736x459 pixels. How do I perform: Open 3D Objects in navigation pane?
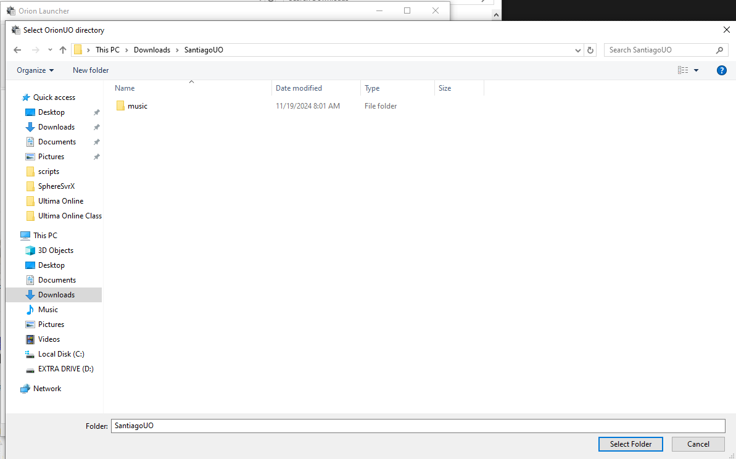56,250
